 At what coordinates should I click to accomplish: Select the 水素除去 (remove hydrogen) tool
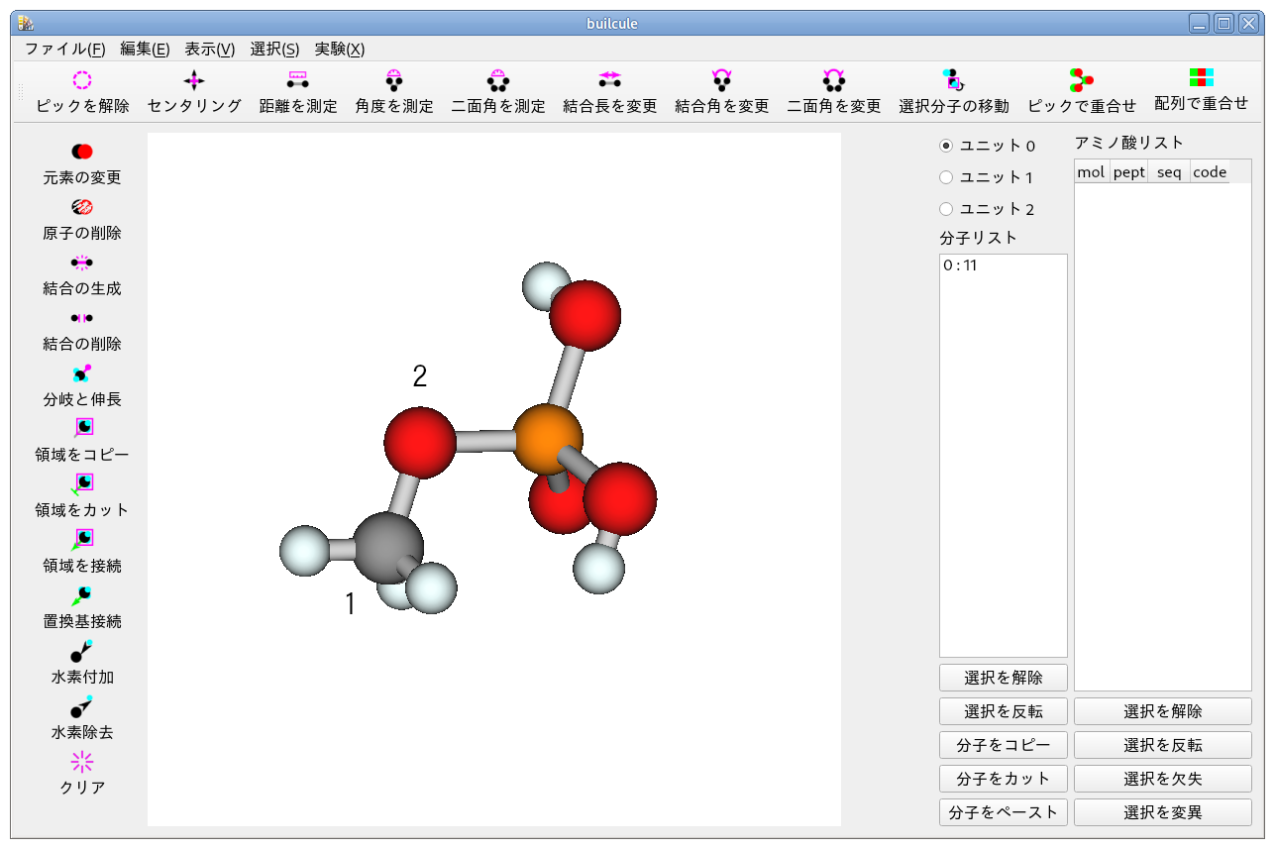pyautogui.click(x=79, y=717)
